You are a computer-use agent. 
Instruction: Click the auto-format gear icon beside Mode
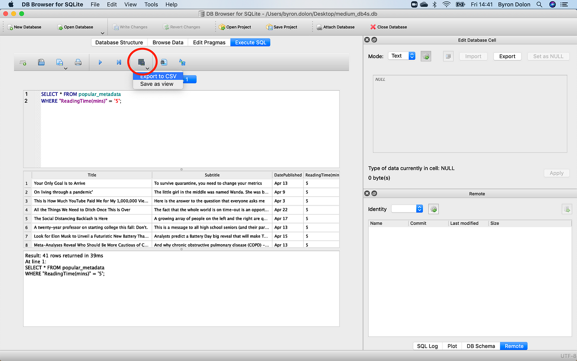[426, 57]
